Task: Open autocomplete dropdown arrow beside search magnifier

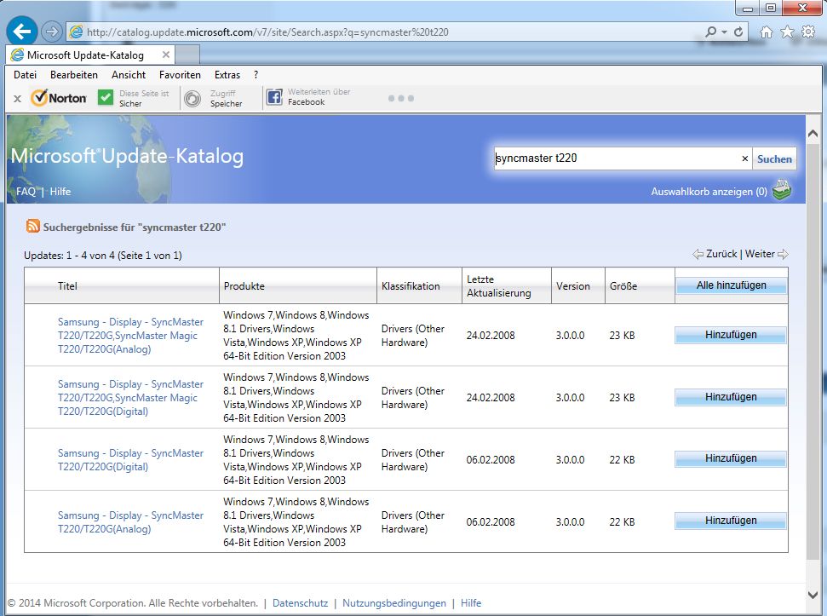Action: coord(724,32)
